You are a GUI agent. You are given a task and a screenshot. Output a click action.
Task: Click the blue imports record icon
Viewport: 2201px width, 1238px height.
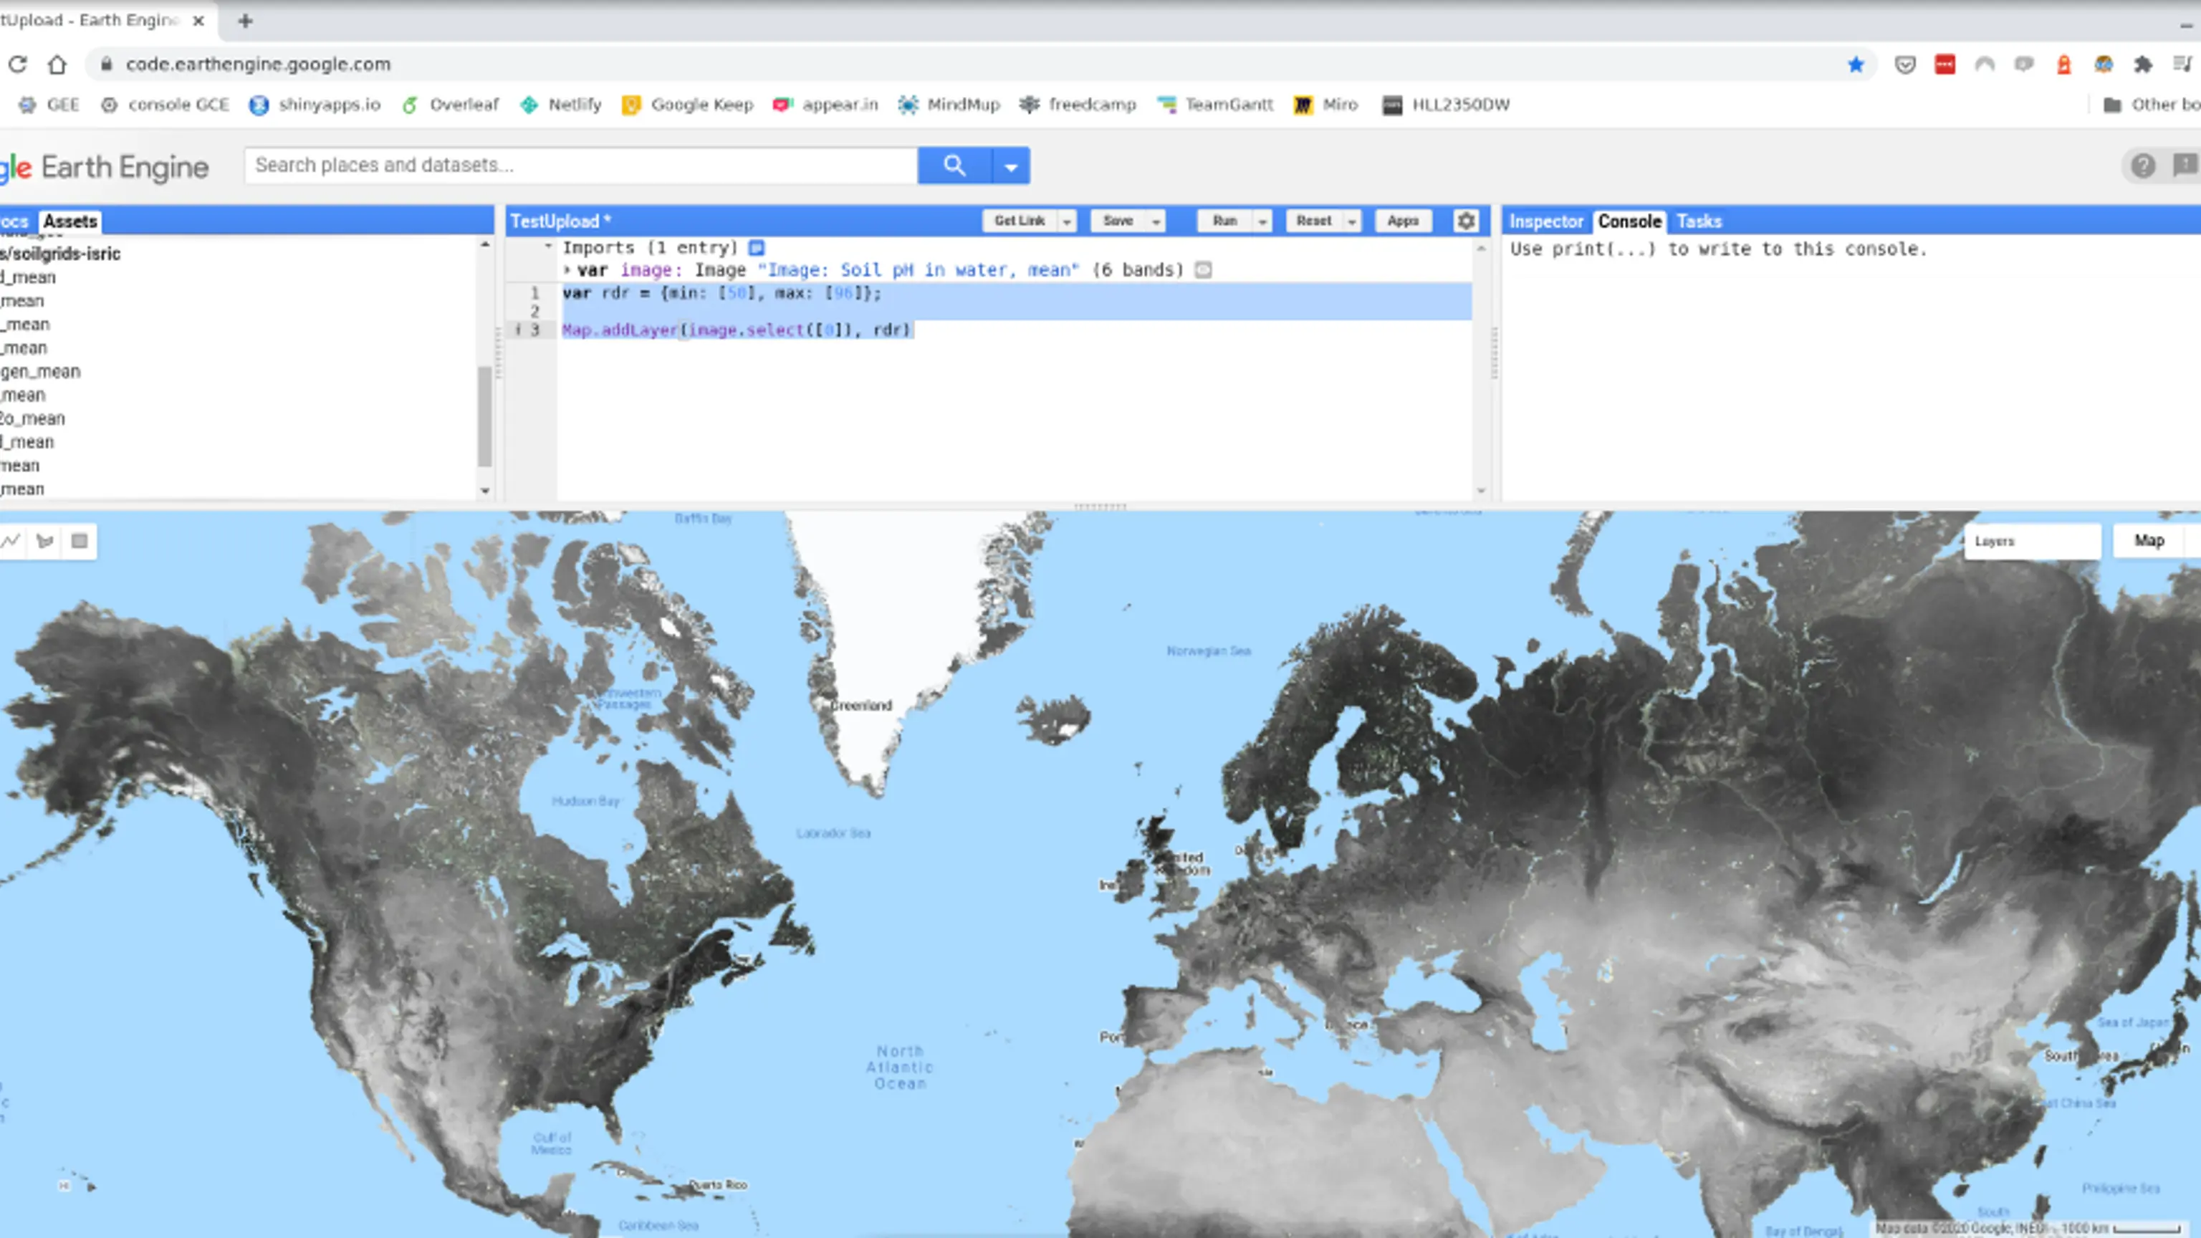pos(756,248)
